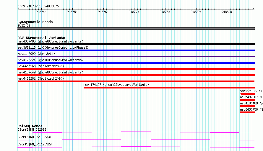Select the nsv5492287 variant label

(251, 97)
